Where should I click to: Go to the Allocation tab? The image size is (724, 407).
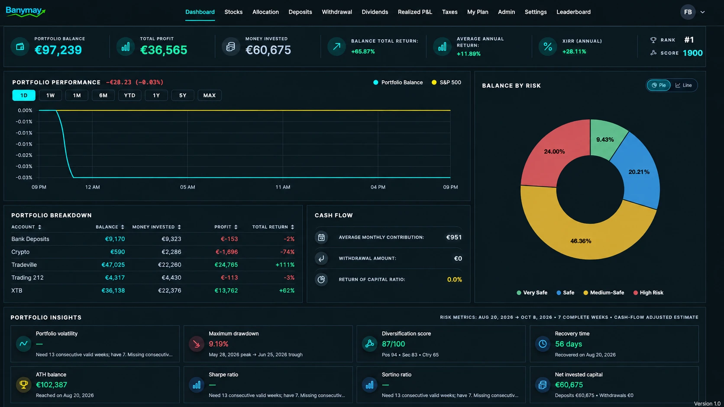pos(265,12)
